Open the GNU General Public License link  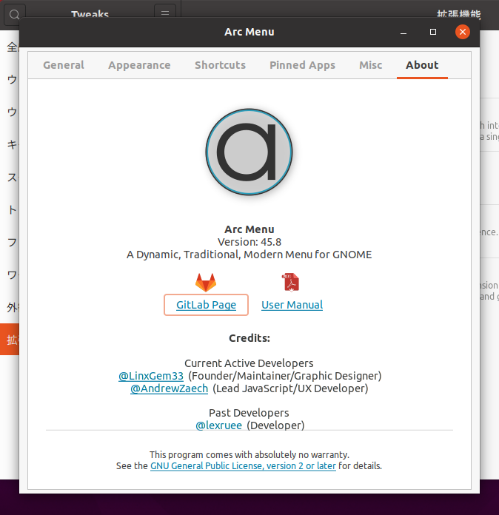[x=243, y=465]
